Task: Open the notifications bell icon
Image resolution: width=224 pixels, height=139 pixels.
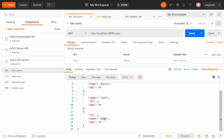Action: (184, 5)
